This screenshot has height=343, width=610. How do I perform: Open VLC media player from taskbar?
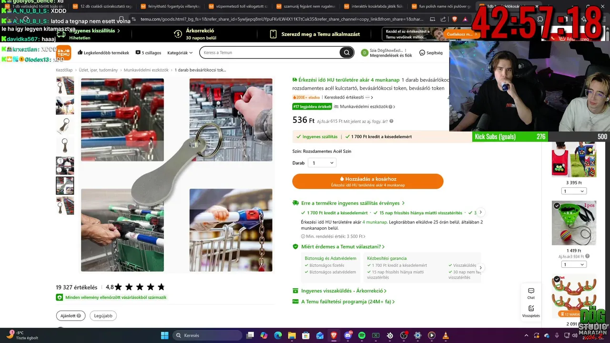coord(446,335)
